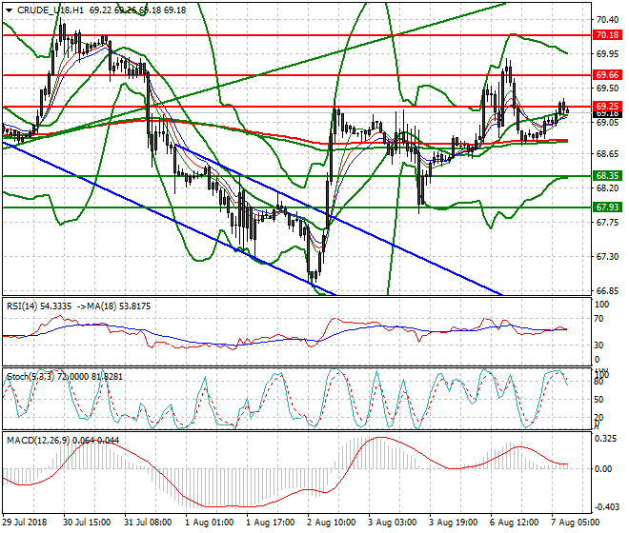The width and height of the screenshot is (629, 533).
Task: Select the 67.93 green support price label
Action: click(607, 207)
